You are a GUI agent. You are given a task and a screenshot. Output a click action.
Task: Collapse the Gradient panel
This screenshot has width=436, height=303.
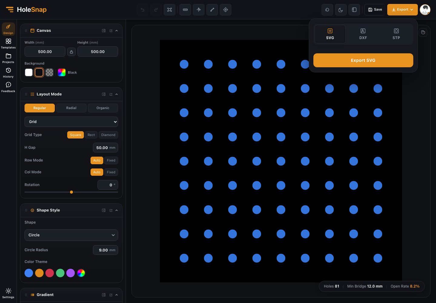(x=117, y=295)
